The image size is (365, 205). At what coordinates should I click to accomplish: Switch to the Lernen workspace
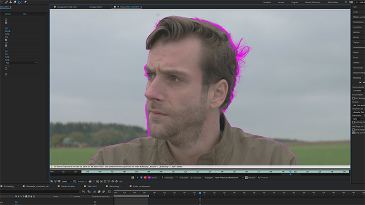281,2
